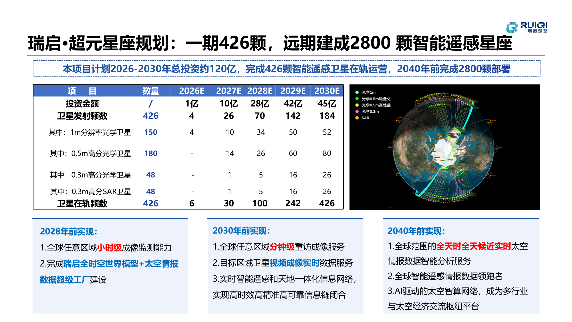Select the 2029E column header
This screenshot has height=322, width=572.
pyautogui.click(x=293, y=91)
